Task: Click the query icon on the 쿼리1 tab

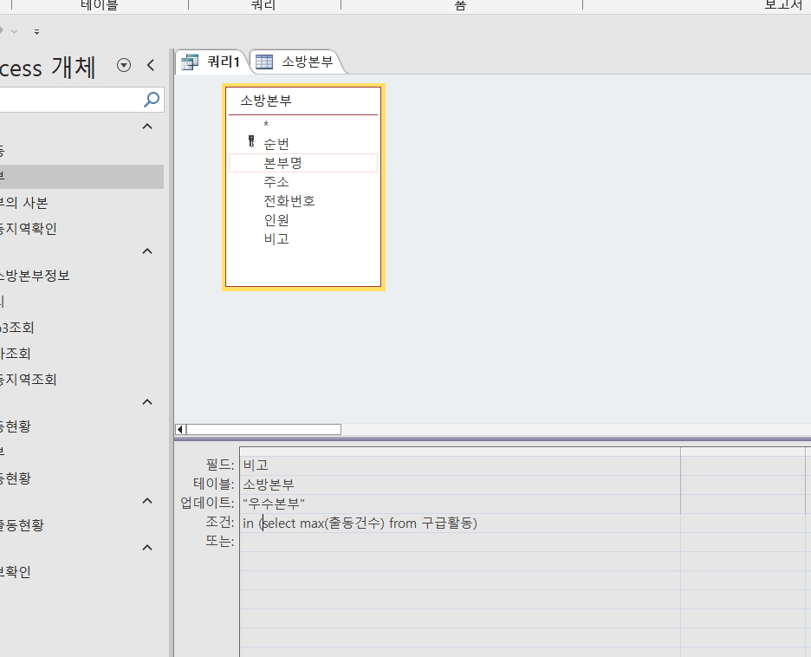Action: [x=189, y=62]
